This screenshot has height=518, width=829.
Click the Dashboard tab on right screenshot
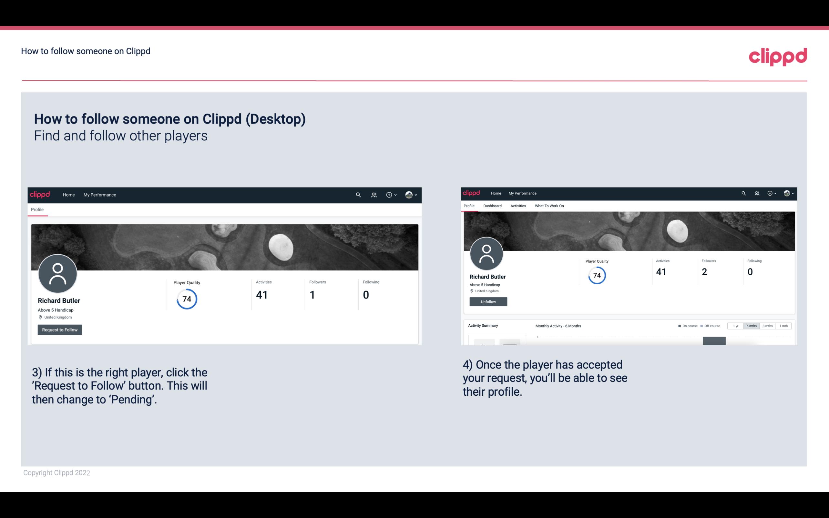[492, 206]
